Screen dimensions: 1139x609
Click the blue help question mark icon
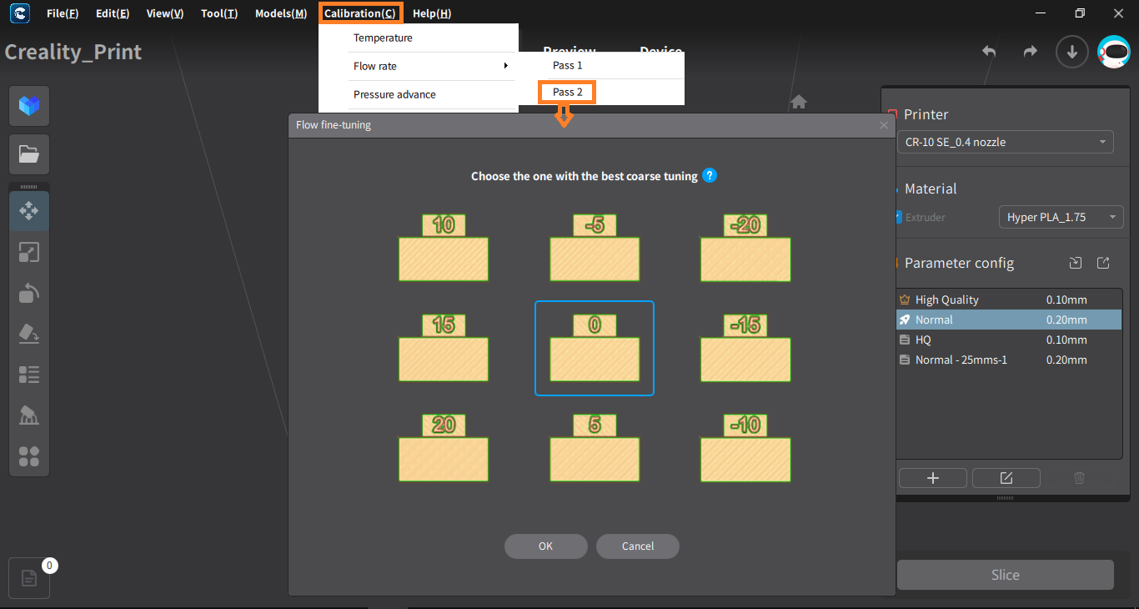(x=710, y=175)
